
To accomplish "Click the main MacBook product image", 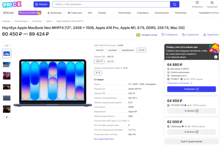I will (x=53, y=83).
